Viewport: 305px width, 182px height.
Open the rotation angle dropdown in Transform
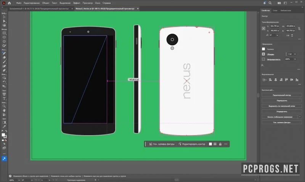click(277, 35)
